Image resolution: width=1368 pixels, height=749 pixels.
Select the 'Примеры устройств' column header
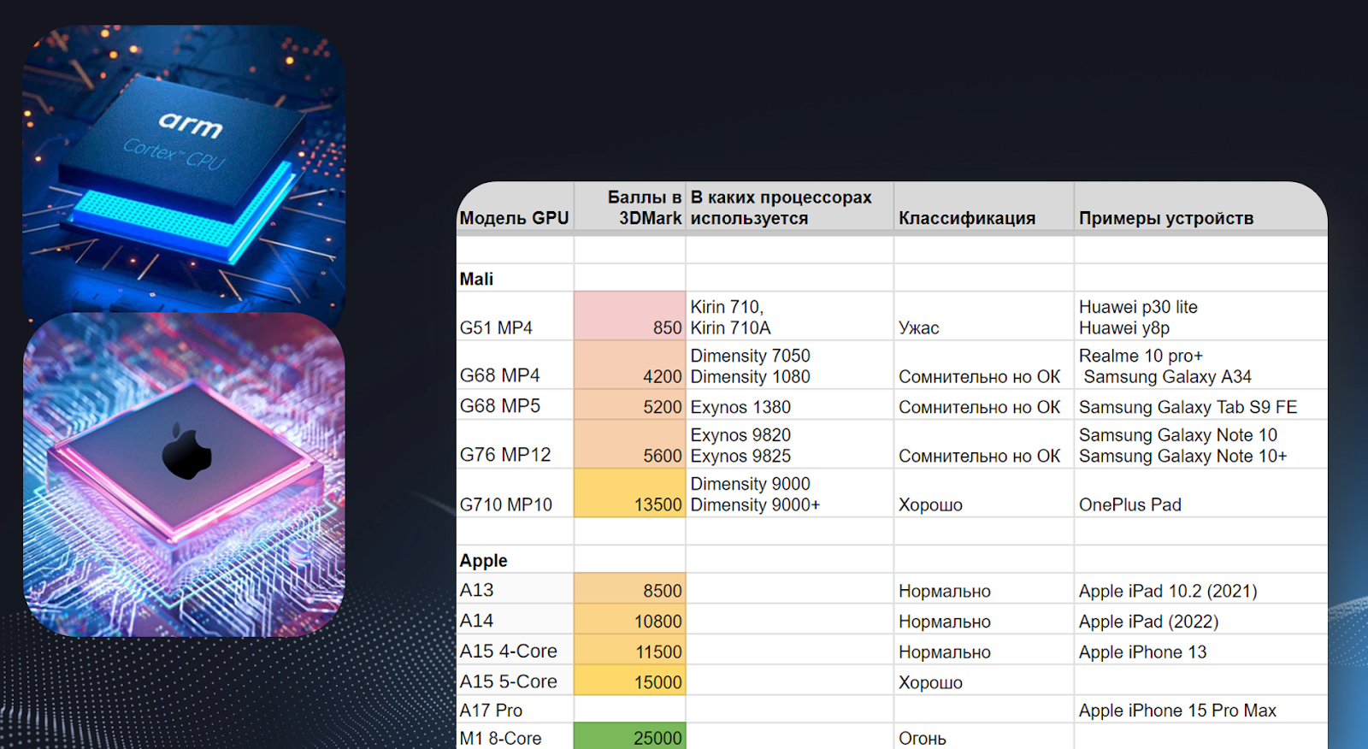[1200, 207]
